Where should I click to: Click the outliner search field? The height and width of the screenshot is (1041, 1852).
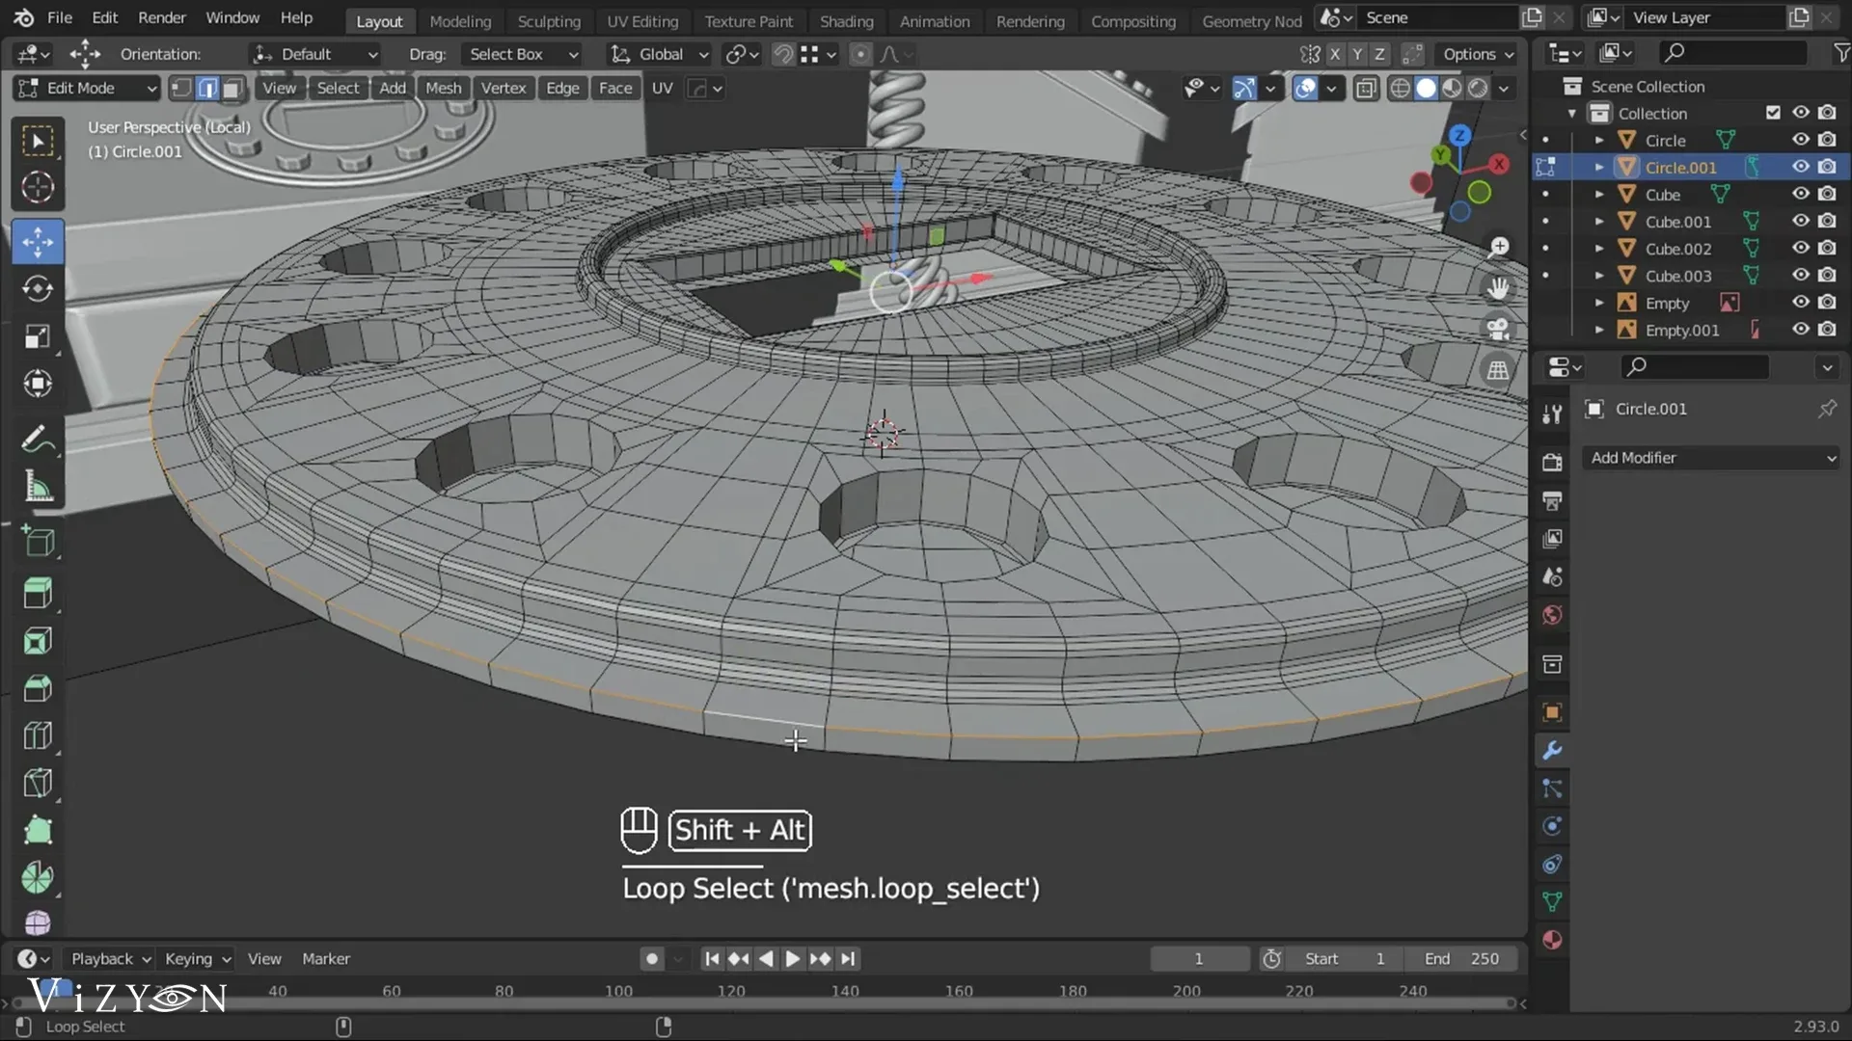[1733, 53]
